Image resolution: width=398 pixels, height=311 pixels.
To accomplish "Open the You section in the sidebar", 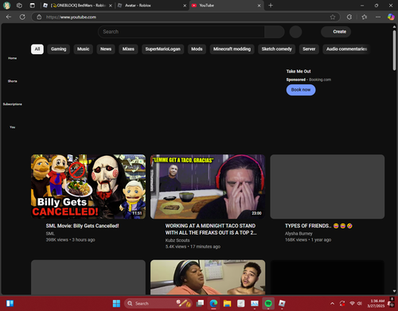I will coord(12,127).
